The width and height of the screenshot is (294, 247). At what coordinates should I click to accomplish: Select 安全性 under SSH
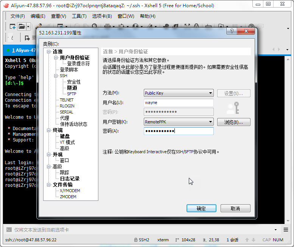[74, 82]
